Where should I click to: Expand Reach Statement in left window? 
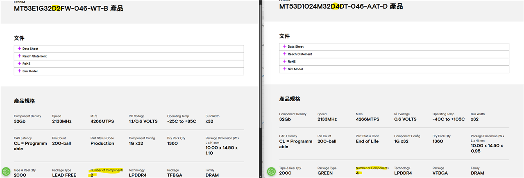tap(129, 56)
